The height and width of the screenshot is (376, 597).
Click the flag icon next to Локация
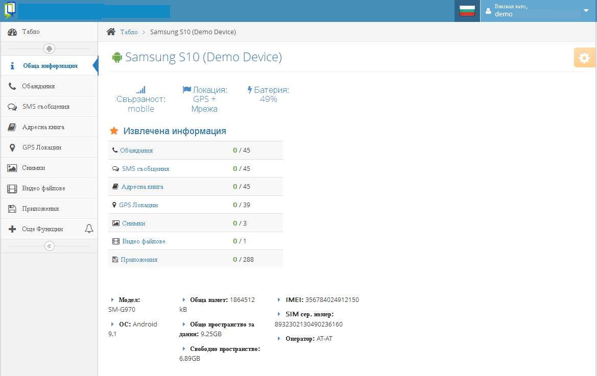(x=186, y=90)
